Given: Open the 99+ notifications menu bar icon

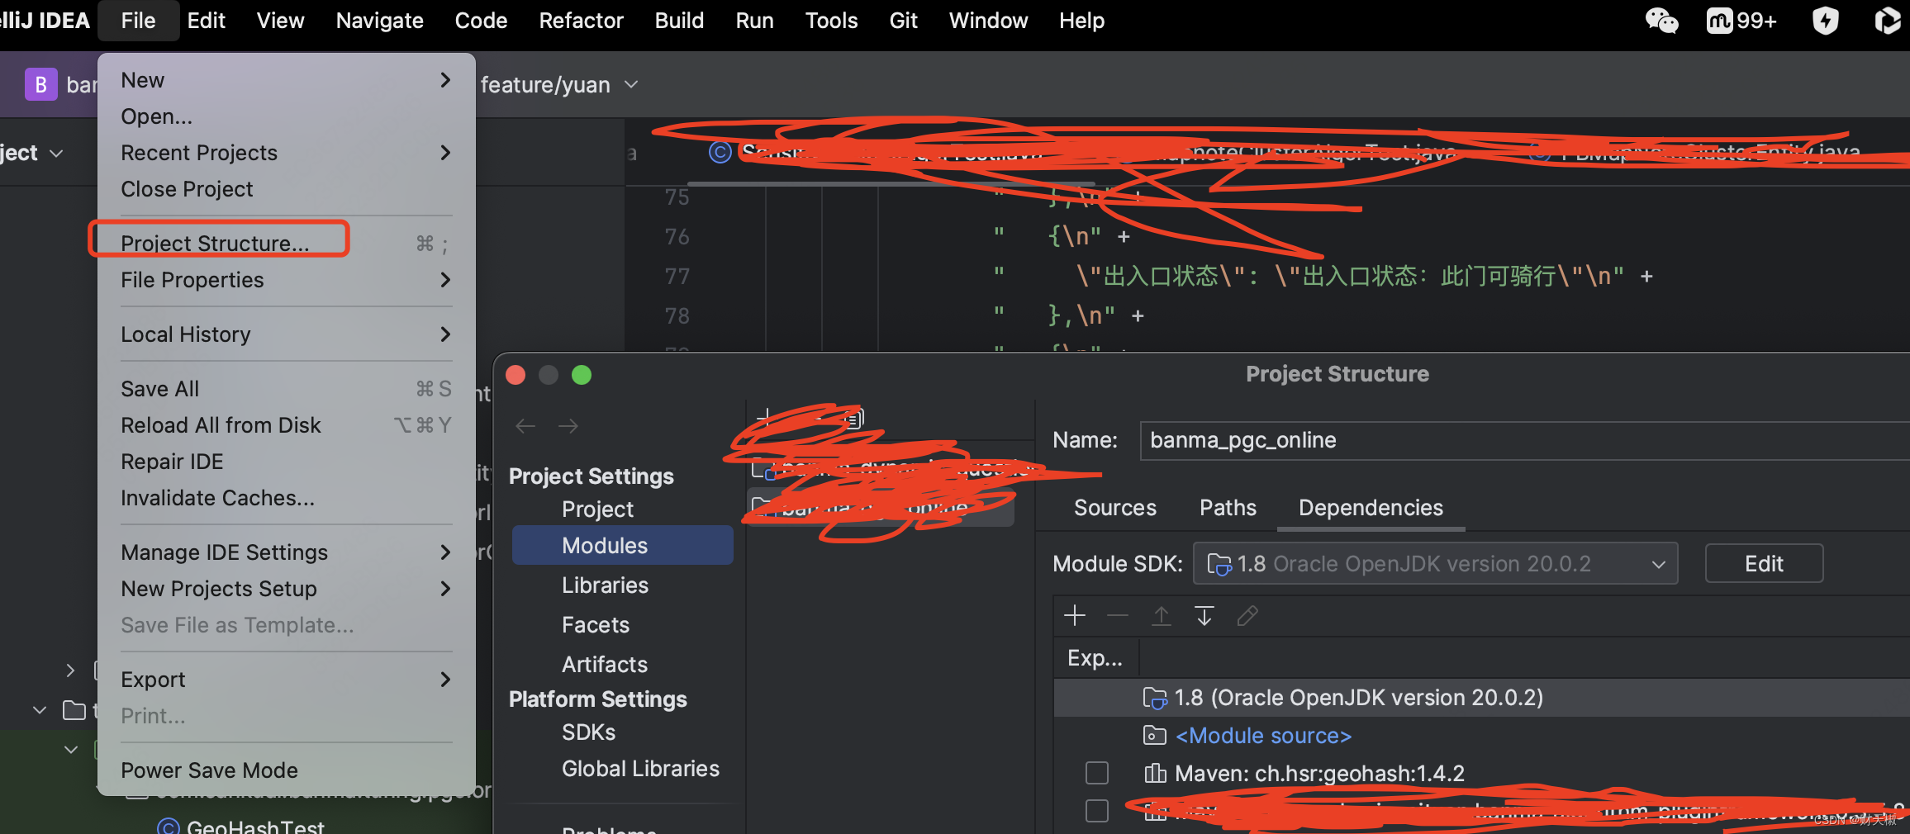Looking at the screenshot, I should (1741, 21).
